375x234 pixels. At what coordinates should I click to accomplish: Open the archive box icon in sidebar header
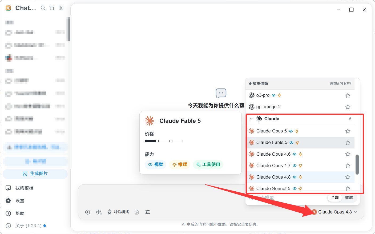coord(52,8)
